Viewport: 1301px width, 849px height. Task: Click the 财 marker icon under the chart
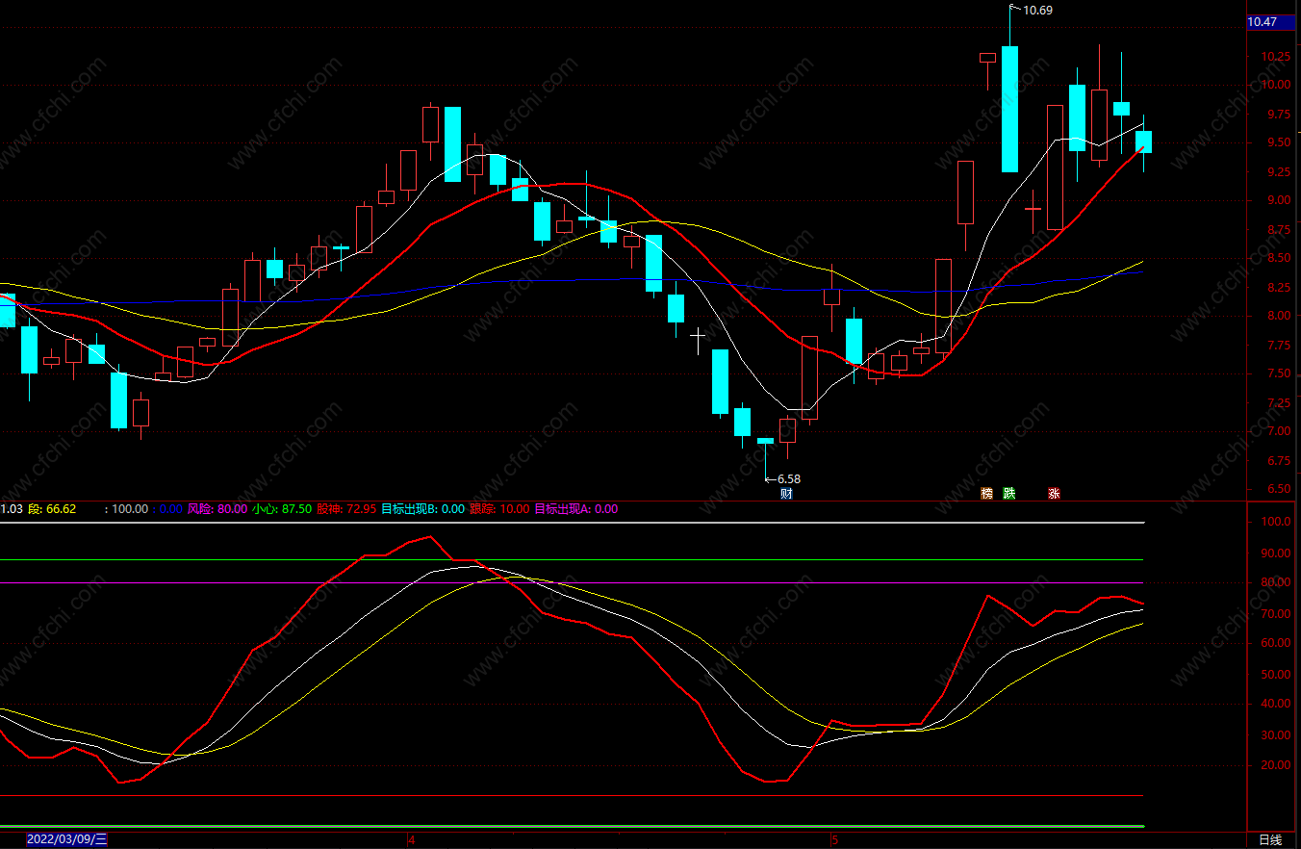(786, 494)
